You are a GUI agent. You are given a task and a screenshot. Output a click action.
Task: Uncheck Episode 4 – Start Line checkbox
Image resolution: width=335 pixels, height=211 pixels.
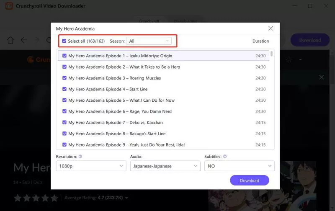(64, 89)
